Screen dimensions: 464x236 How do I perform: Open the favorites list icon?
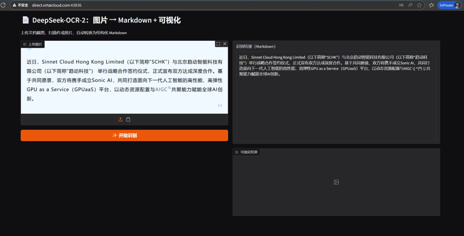pyautogui.click(x=432, y=5)
